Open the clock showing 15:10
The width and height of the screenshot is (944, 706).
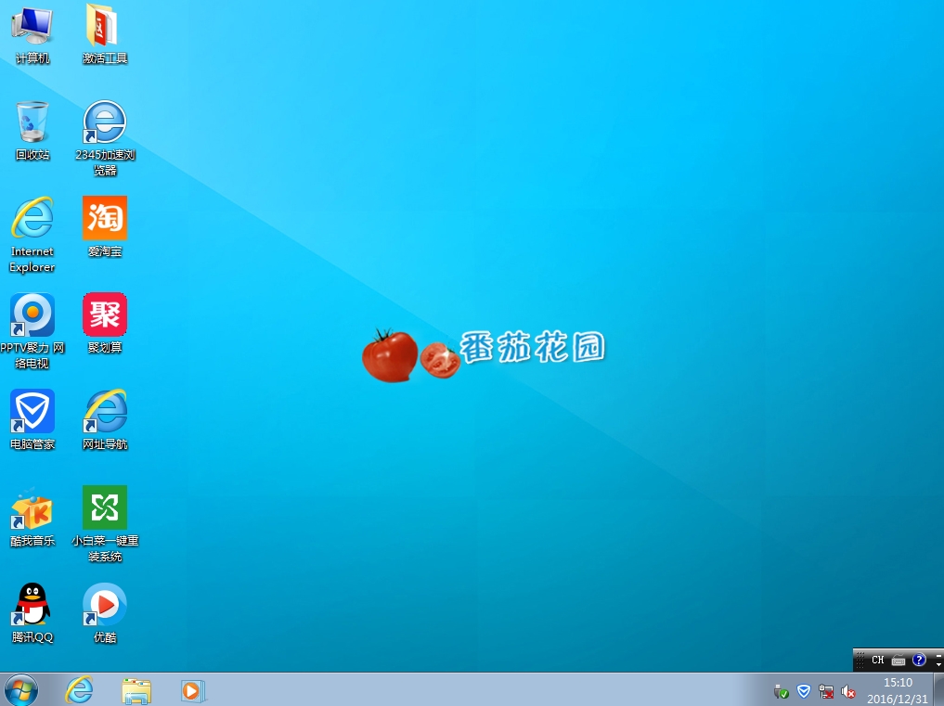898,690
